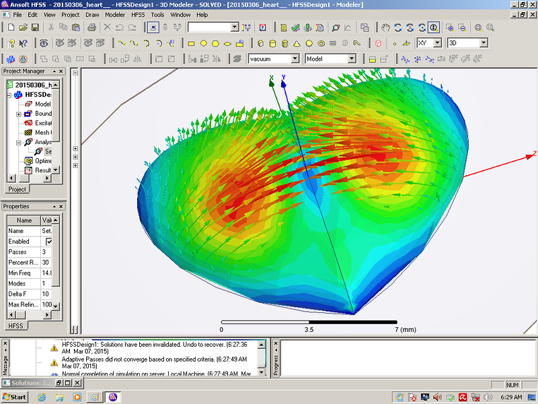Select the Draw rectangle tool
Image resolution: width=538 pixels, height=404 pixels.
pyautogui.click(x=191, y=43)
